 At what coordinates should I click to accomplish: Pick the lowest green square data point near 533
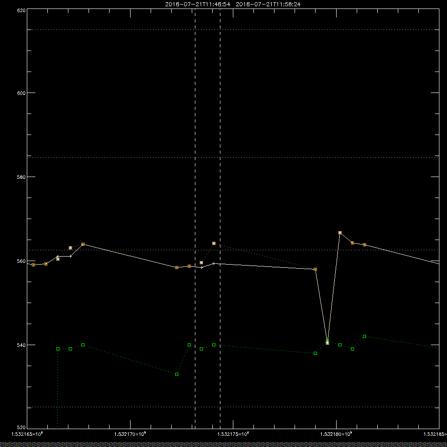[x=177, y=374]
